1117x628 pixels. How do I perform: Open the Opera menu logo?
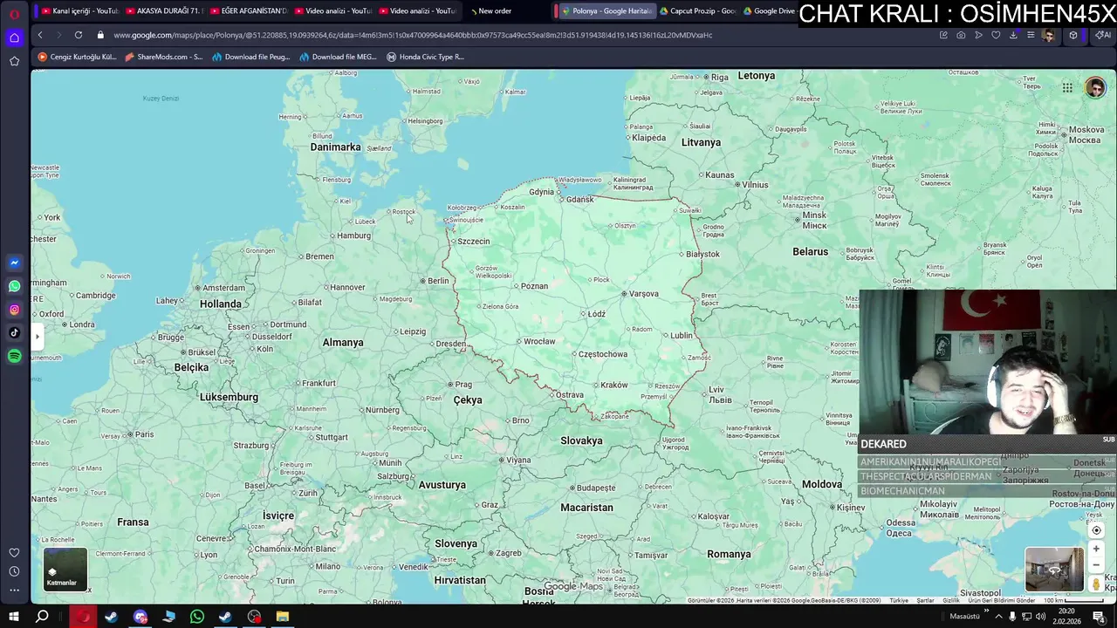pos(14,14)
